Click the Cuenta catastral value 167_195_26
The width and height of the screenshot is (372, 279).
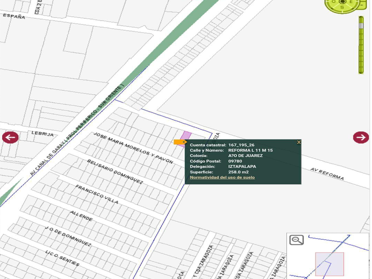point(241,145)
